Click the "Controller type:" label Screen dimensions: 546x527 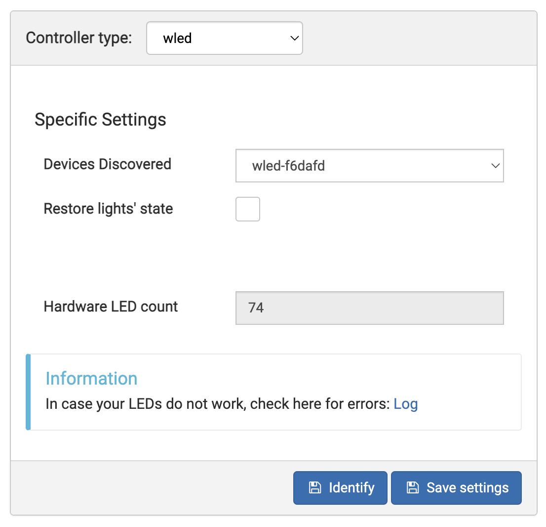click(x=79, y=38)
